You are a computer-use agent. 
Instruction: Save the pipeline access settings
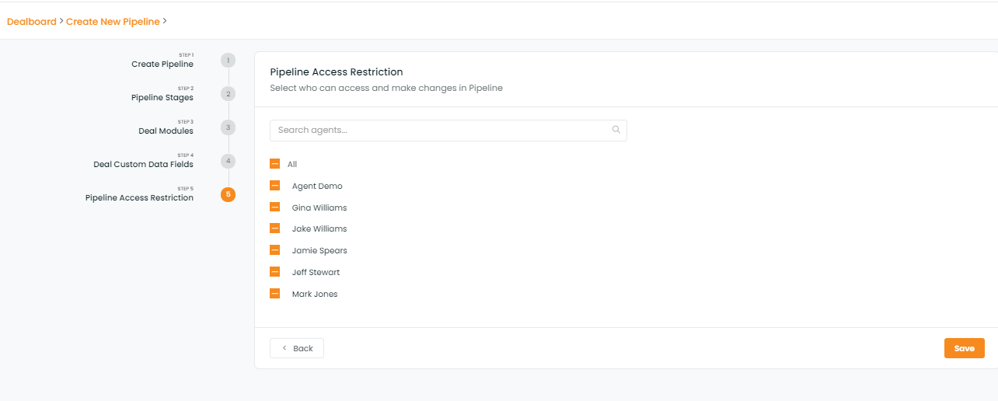(965, 348)
